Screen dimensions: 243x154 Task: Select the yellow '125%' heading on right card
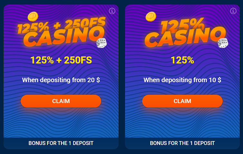click(x=182, y=60)
